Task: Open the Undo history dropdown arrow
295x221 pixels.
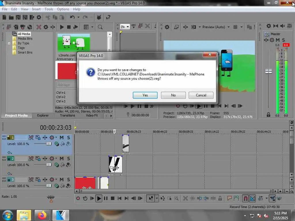Action: (x=78, y=17)
